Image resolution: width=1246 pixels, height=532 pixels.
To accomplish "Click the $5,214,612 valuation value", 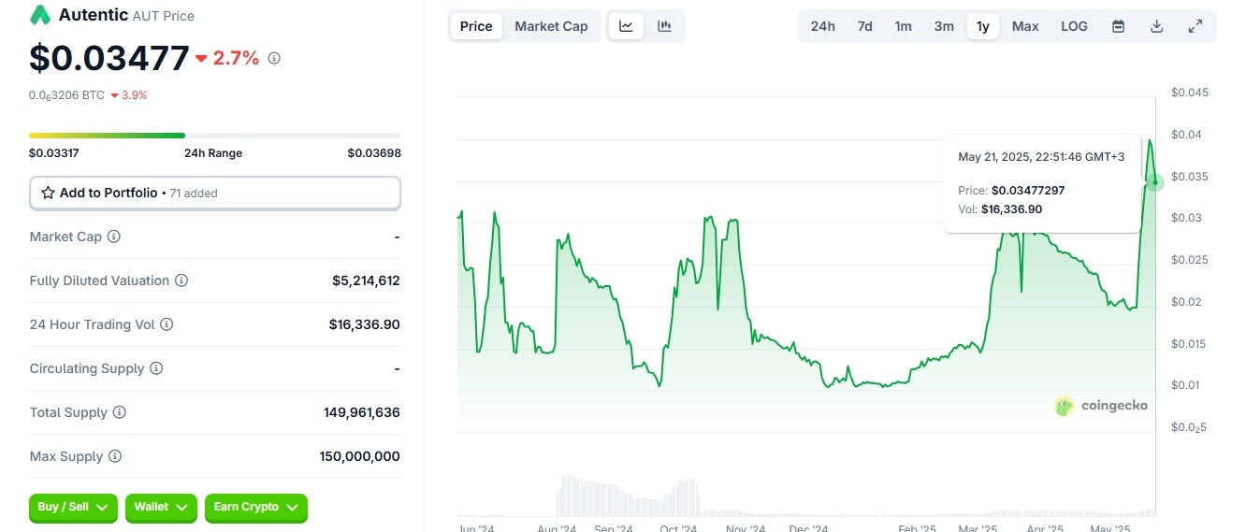I will pos(366,280).
